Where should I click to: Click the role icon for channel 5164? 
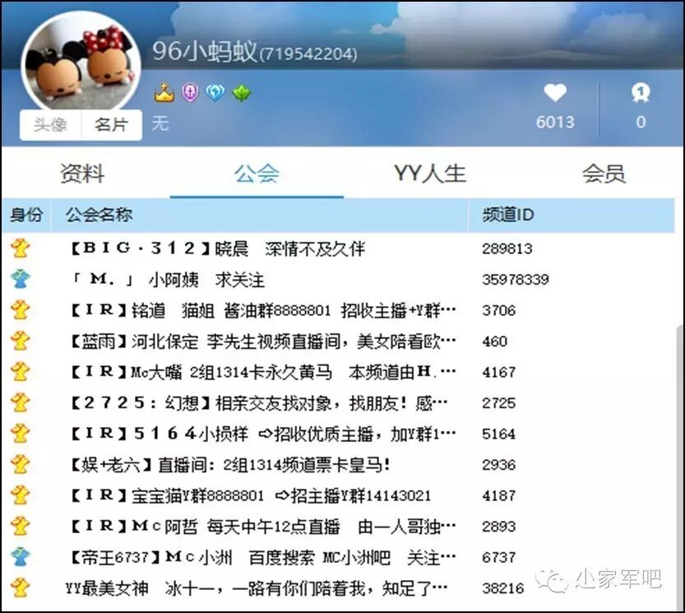[x=20, y=434]
